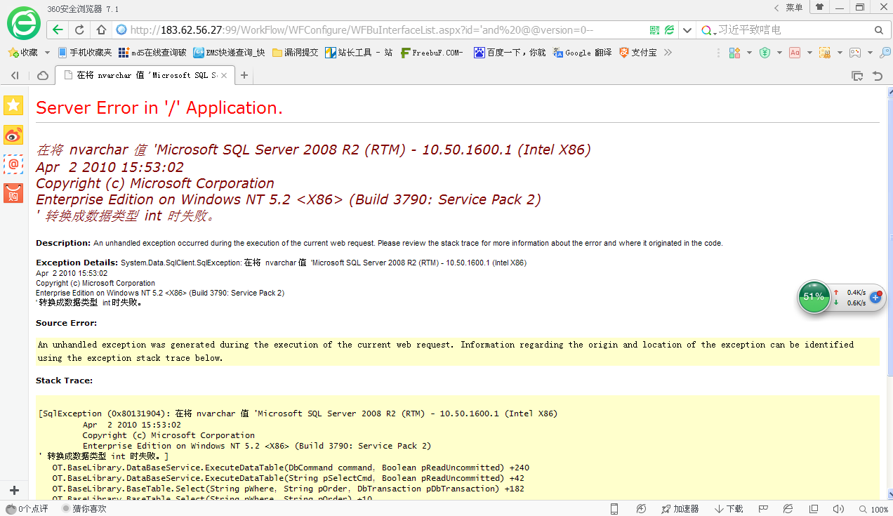Open FreebuF.COM bookmark
Viewport: 893px width, 516px height.
coord(432,53)
